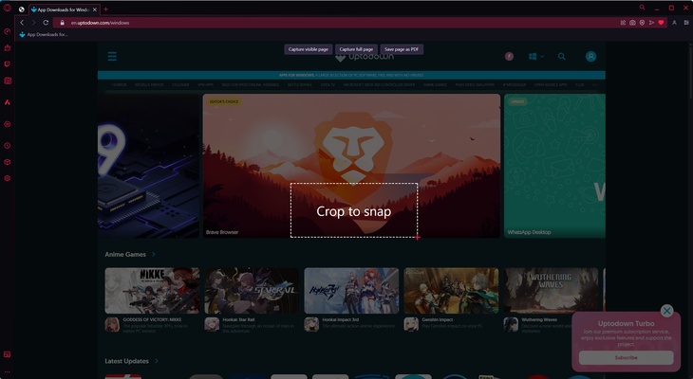Screen dimensions: 693x379
Task: Click the Honkai: Star Rail app title text
Action: tap(238, 320)
